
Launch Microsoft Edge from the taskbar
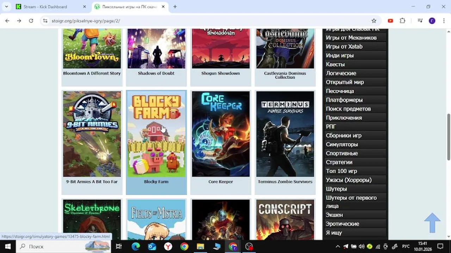[x=136, y=246]
